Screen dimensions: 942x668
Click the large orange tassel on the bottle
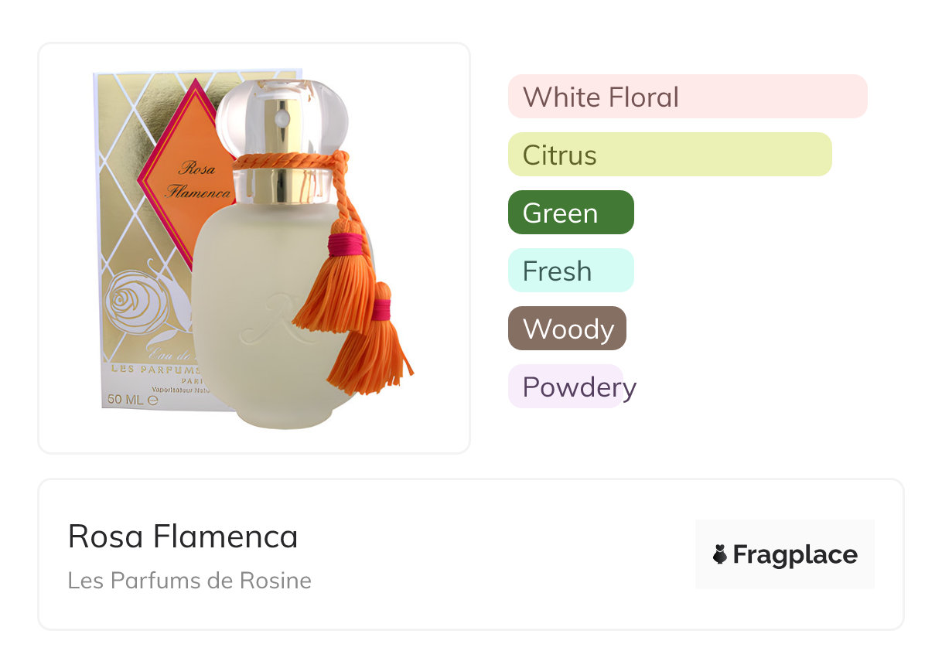point(336,286)
